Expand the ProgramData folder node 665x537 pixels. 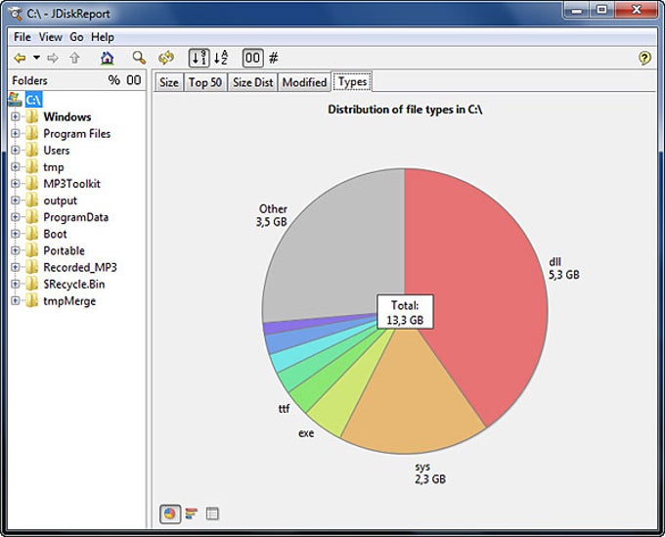tap(16, 217)
